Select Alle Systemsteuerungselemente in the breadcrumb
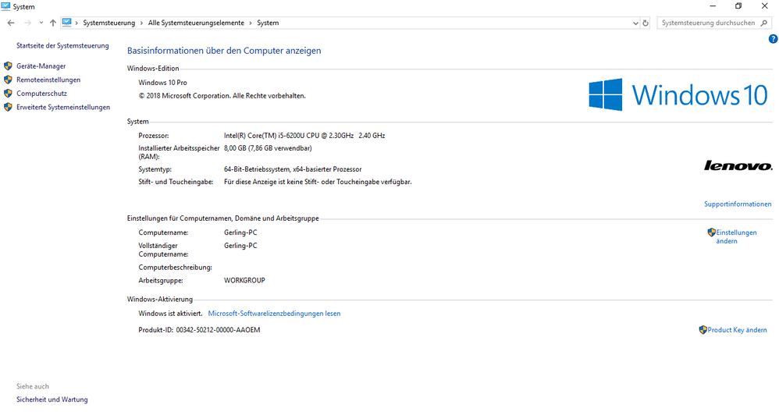 (196, 23)
